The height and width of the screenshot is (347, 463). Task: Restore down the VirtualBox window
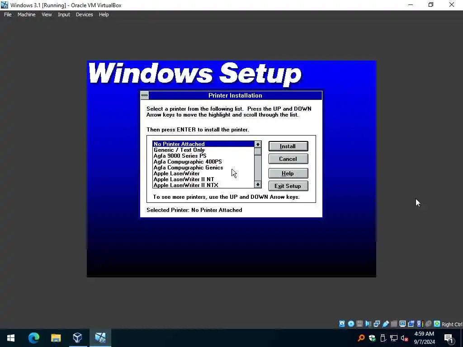tap(431, 5)
